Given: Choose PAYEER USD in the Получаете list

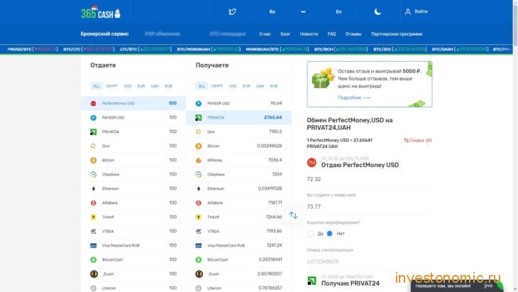Looking at the screenshot, I should pos(239,104).
